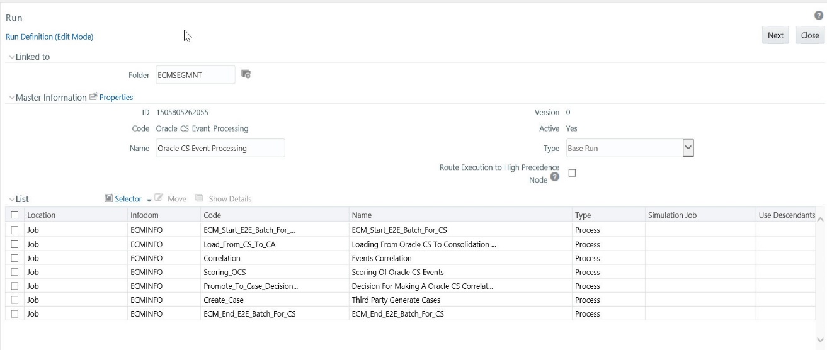
Task: Click into the Name field Oracle CS Event Processing
Action: pyautogui.click(x=220, y=148)
